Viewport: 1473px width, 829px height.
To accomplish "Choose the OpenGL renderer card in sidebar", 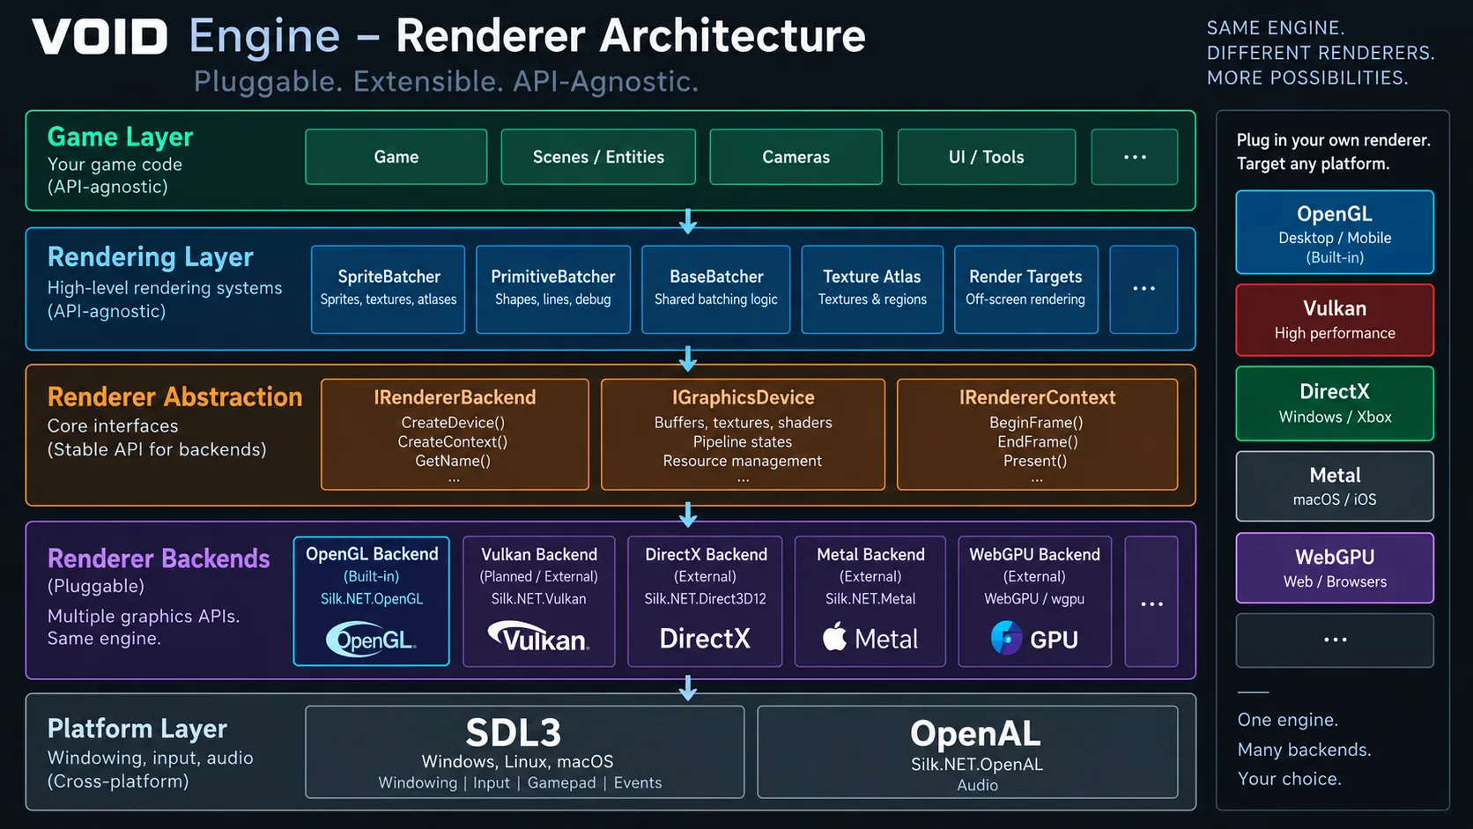I will 1335,233.
